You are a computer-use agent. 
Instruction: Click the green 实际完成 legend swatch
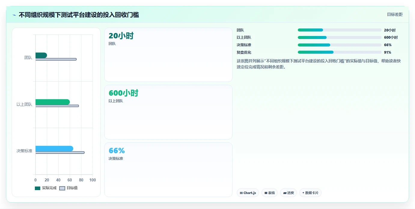click(x=38, y=188)
